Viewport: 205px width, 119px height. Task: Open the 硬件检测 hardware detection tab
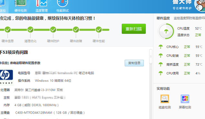tap(21, 6)
